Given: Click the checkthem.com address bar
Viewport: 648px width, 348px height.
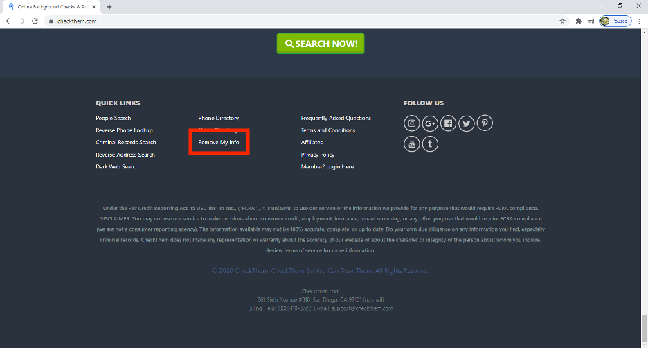Looking at the screenshot, I should tap(306, 21).
